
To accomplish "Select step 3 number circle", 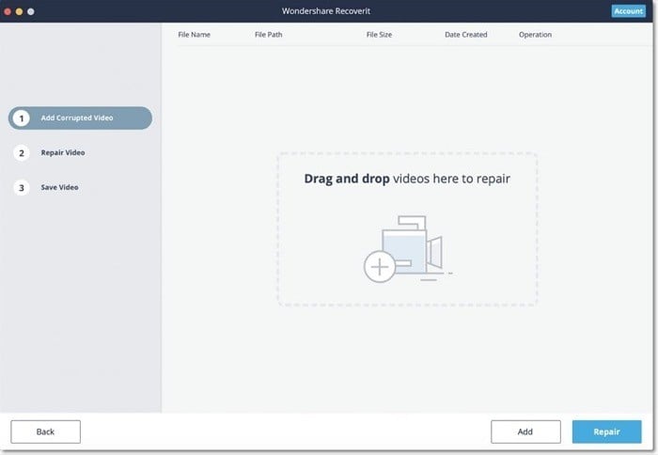I will 22,188.
